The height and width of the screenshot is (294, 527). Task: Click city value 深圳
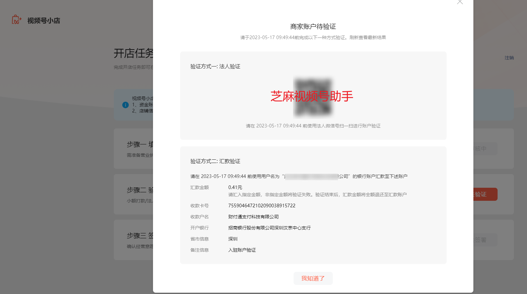[x=233, y=239]
